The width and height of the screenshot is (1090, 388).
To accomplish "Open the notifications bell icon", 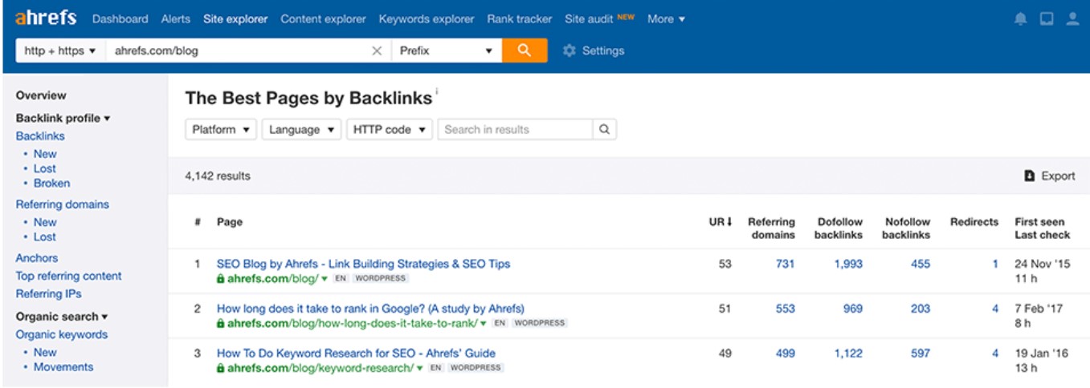I will click(x=1021, y=19).
